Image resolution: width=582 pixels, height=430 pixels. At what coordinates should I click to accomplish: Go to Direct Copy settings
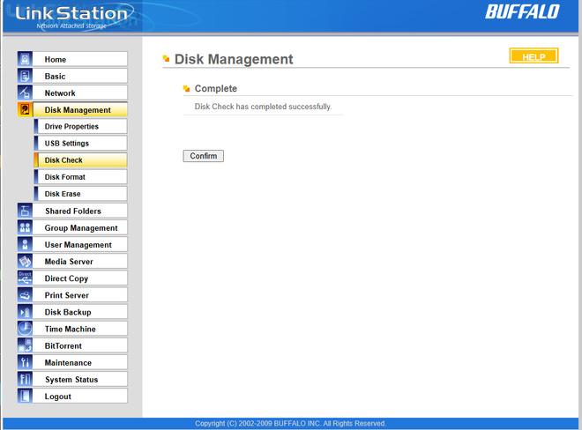80,278
